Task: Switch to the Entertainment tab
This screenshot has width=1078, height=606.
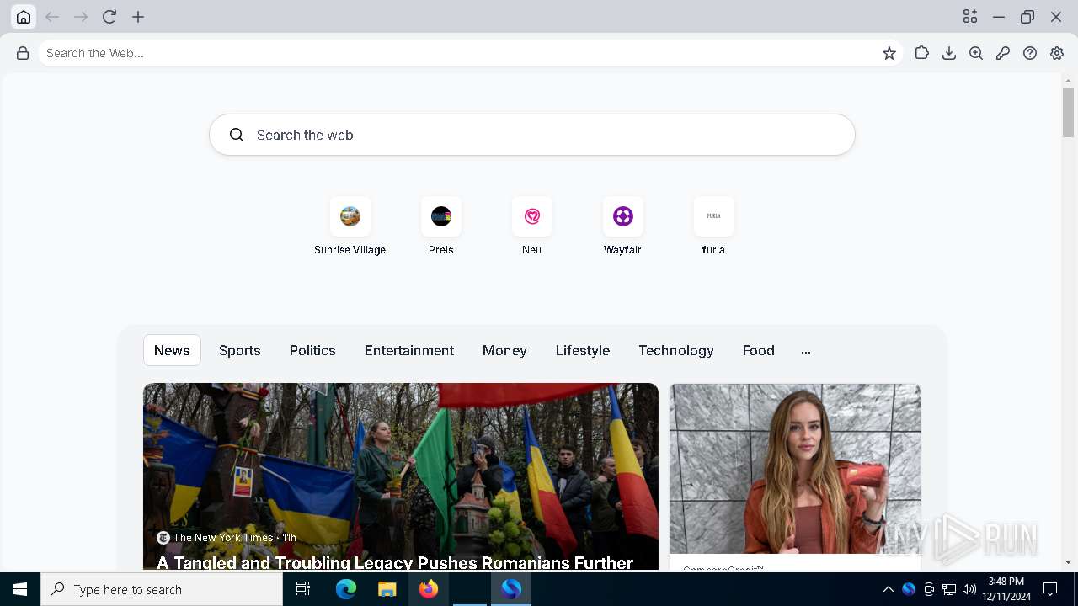Action: pos(409,350)
